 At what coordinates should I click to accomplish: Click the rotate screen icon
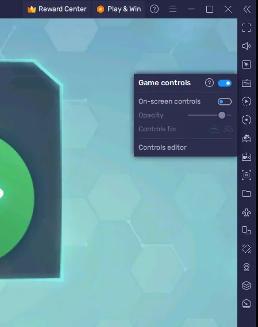247,230
